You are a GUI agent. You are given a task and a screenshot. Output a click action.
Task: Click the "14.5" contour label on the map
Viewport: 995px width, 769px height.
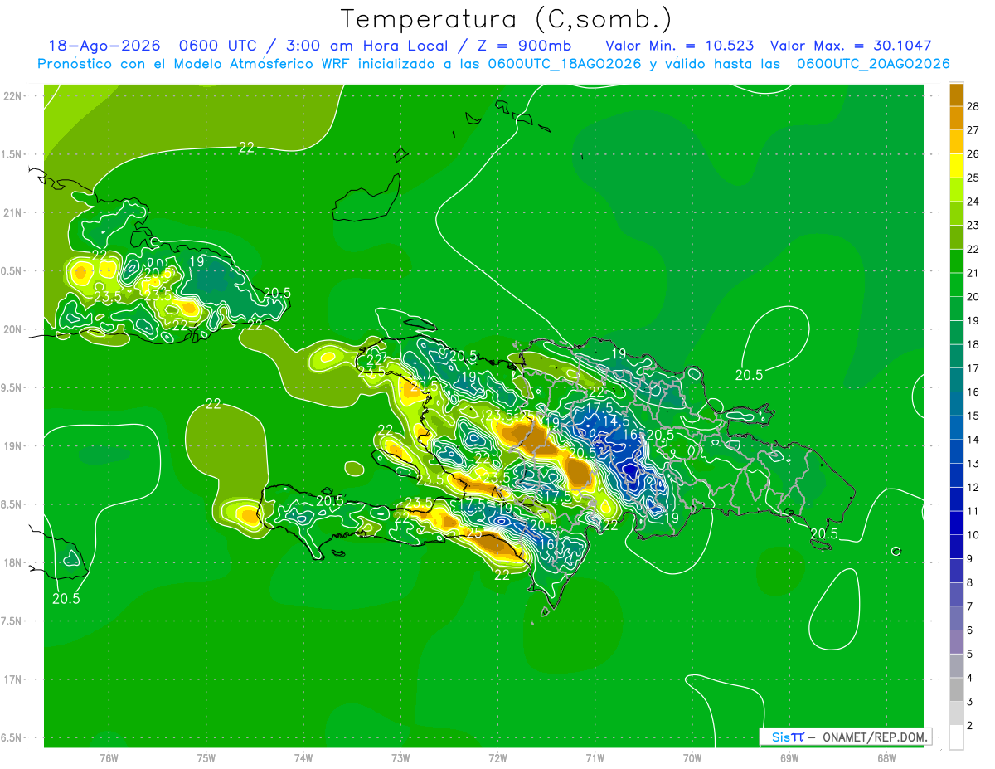coord(616,421)
